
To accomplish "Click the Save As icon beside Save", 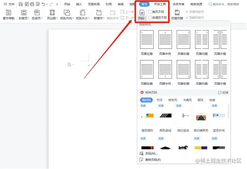I will (x=26, y=4).
